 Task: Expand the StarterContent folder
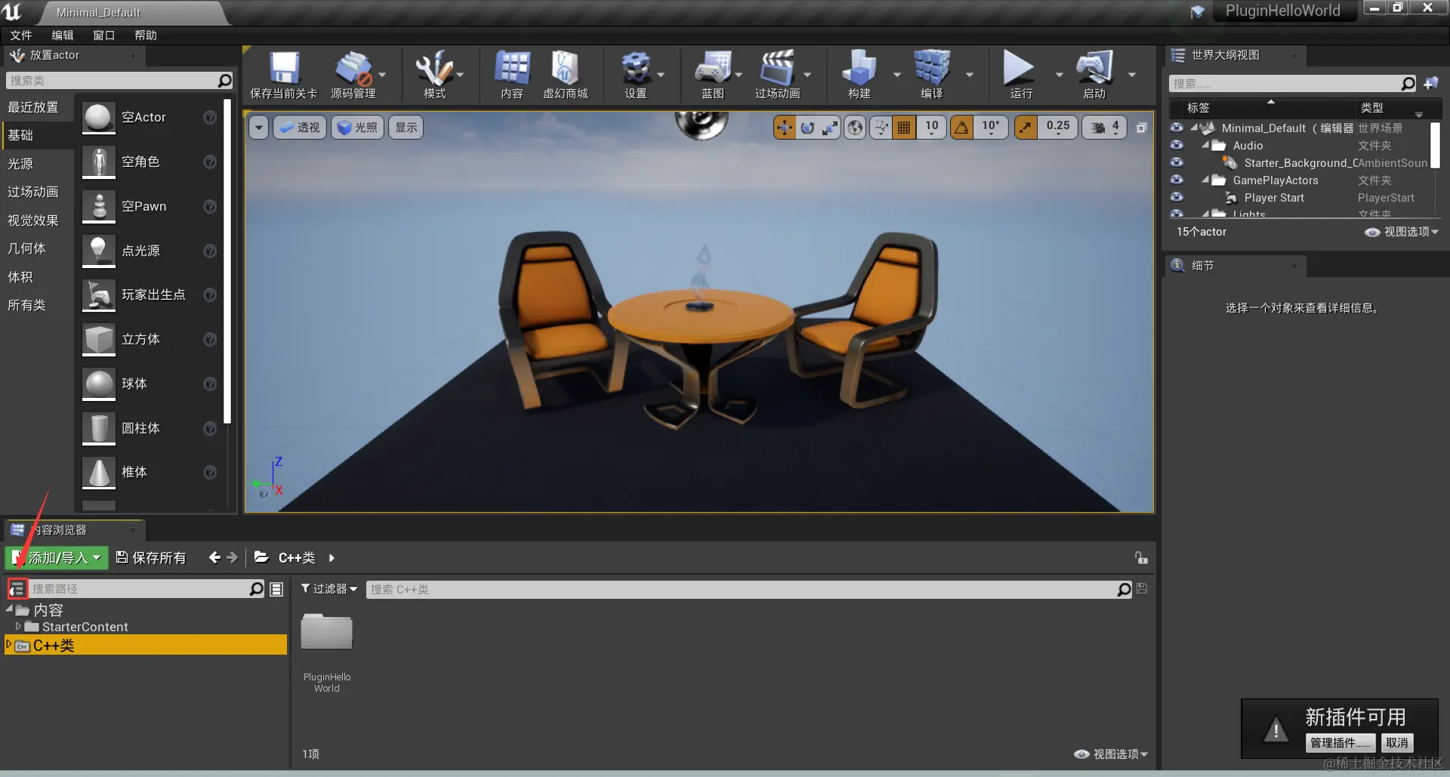tap(18, 627)
